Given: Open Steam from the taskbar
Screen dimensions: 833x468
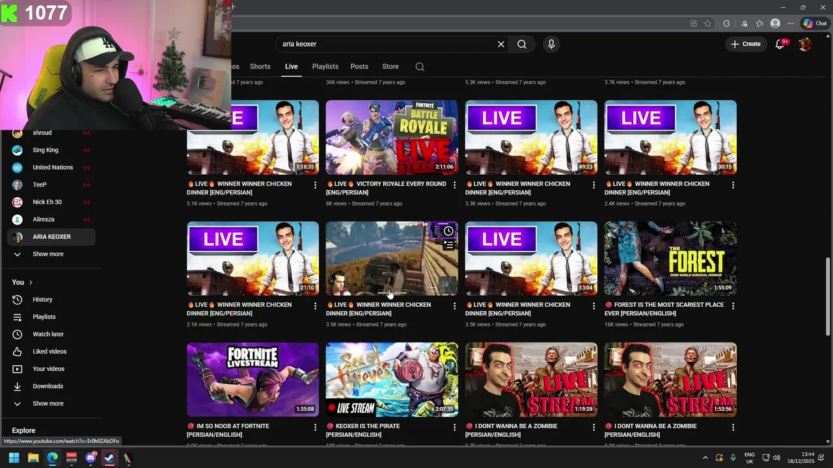Looking at the screenshot, I should 109,458.
